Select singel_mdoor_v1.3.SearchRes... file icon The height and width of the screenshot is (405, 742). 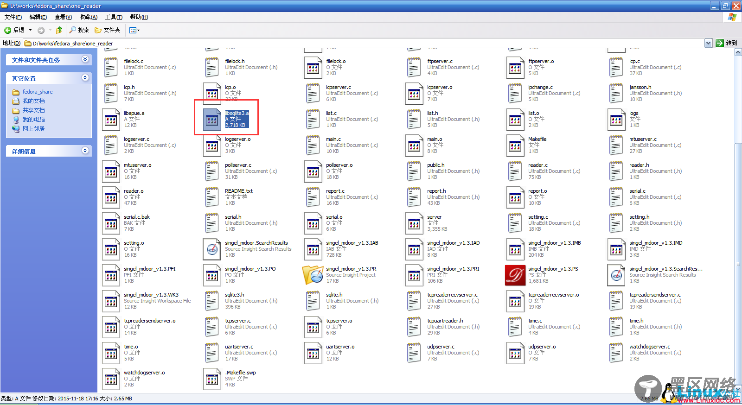pos(616,275)
